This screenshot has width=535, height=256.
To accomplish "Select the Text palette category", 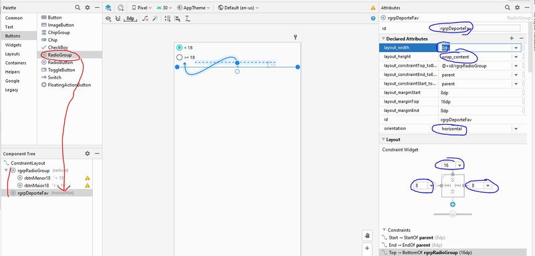I will pyautogui.click(x=9, y=27).
